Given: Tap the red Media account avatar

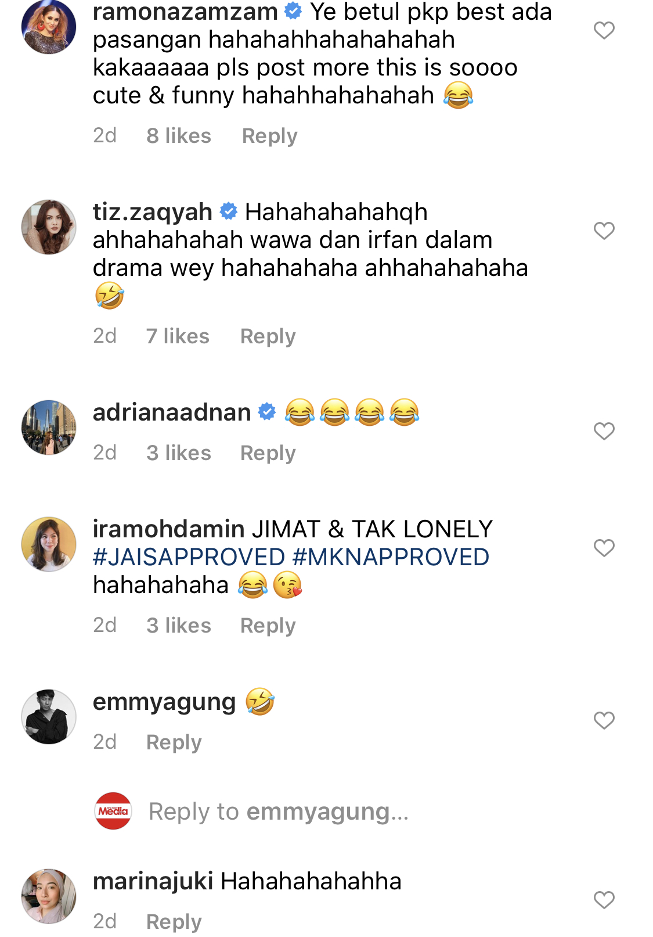Looking at the screenshot, I should tap(113, 811).
